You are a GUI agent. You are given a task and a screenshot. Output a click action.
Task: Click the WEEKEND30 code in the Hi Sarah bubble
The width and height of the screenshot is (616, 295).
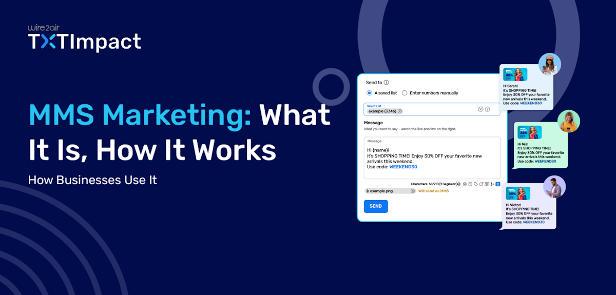(531, 103)
